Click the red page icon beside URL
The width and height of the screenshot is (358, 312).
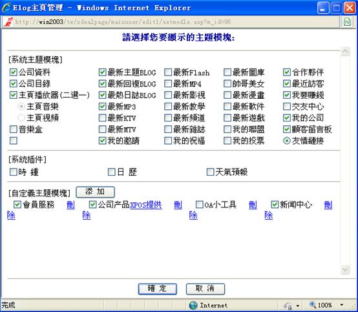(8, 22)
